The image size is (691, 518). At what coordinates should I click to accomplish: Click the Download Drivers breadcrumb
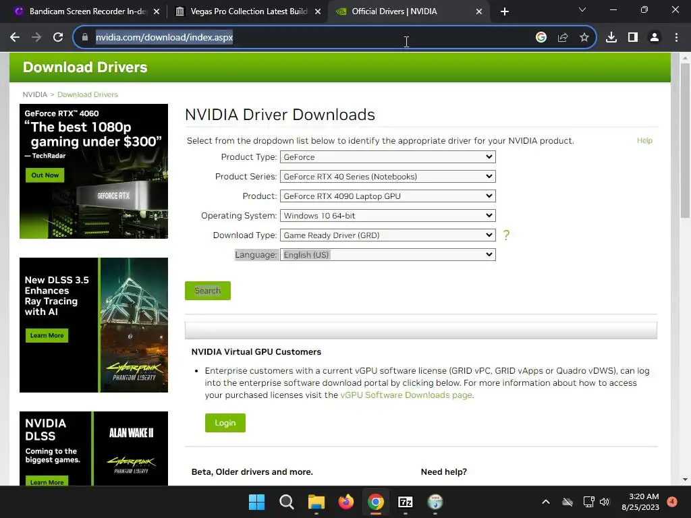click(x=88, y=94)
